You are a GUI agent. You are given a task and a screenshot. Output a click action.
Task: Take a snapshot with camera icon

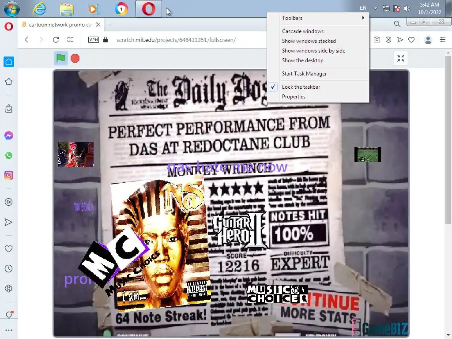tap(377, 40)
